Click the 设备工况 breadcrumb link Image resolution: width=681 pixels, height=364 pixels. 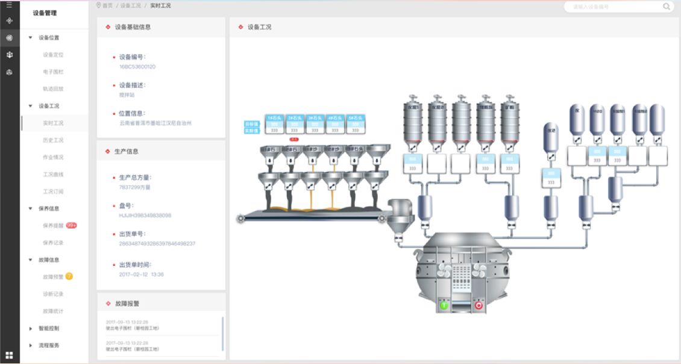coord(130,5)
